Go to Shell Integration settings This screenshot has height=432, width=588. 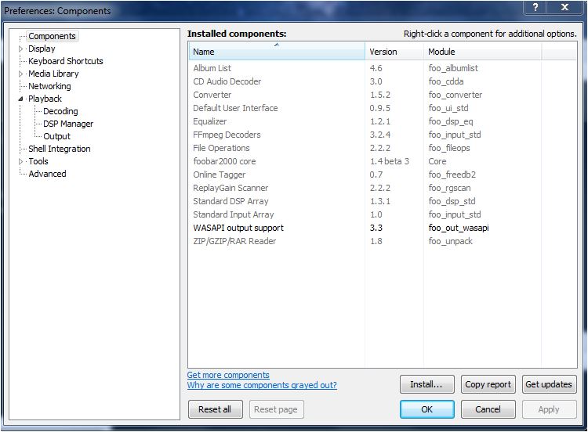(59, 149)
